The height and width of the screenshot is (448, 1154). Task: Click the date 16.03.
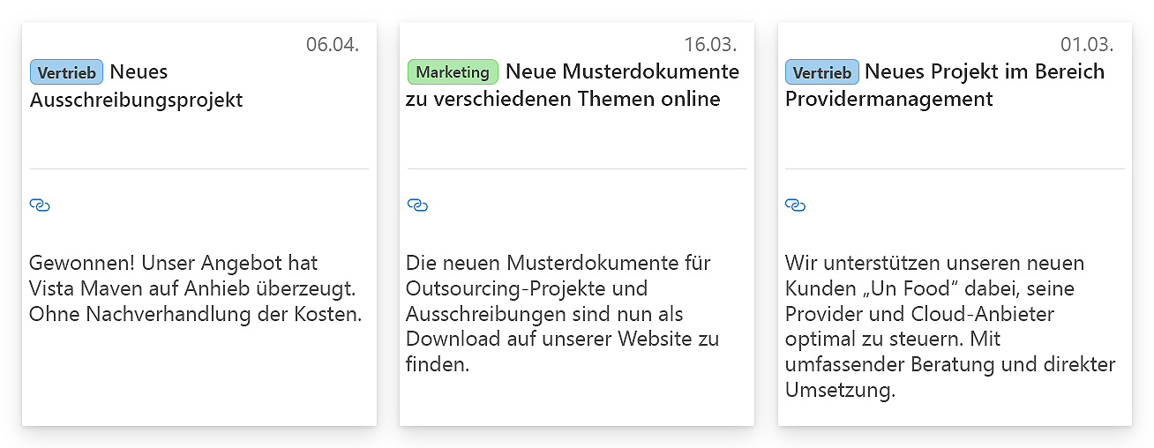[x=710, y=44]
